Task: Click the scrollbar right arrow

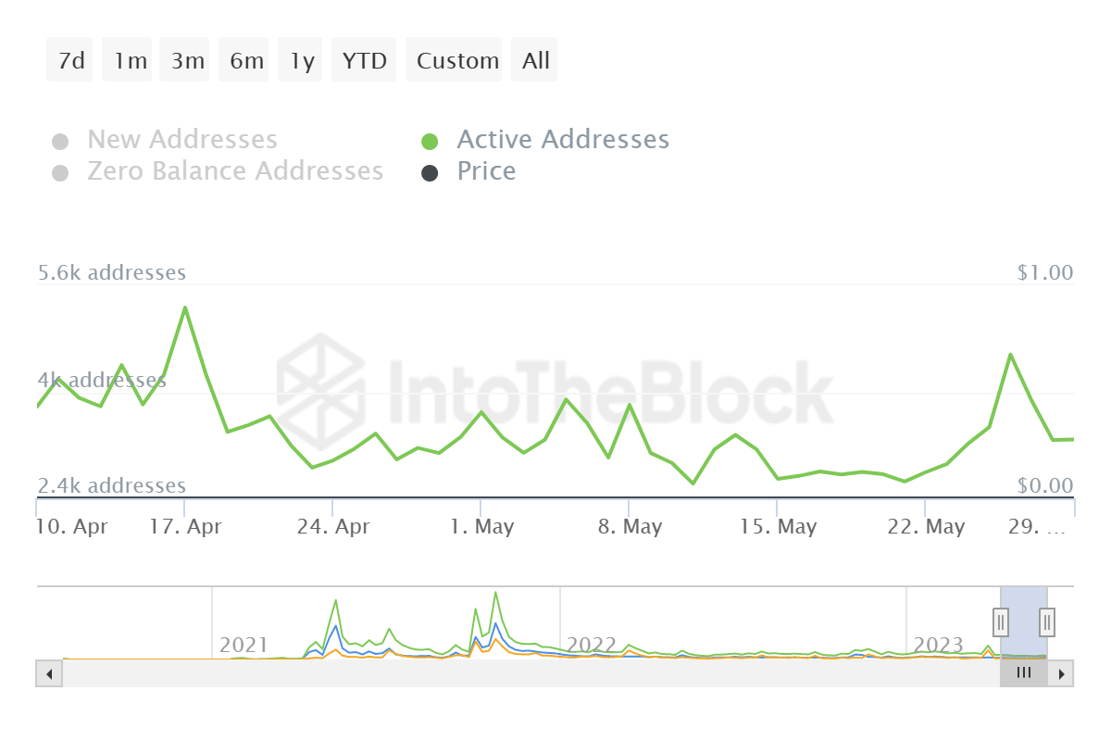Action: click(1061, 673)
